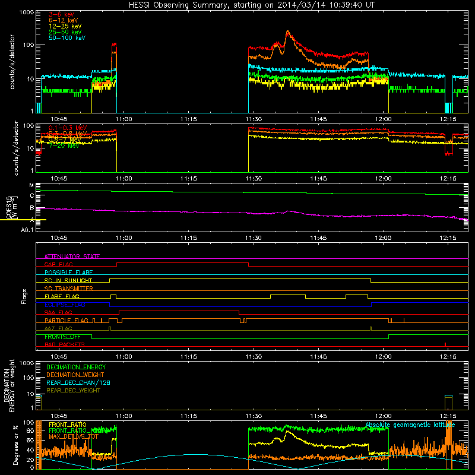The height and width of the screenshot is (475, 475).
Task: Click 12:00 tick under the GOES15 panel
Action: [383, 238]
